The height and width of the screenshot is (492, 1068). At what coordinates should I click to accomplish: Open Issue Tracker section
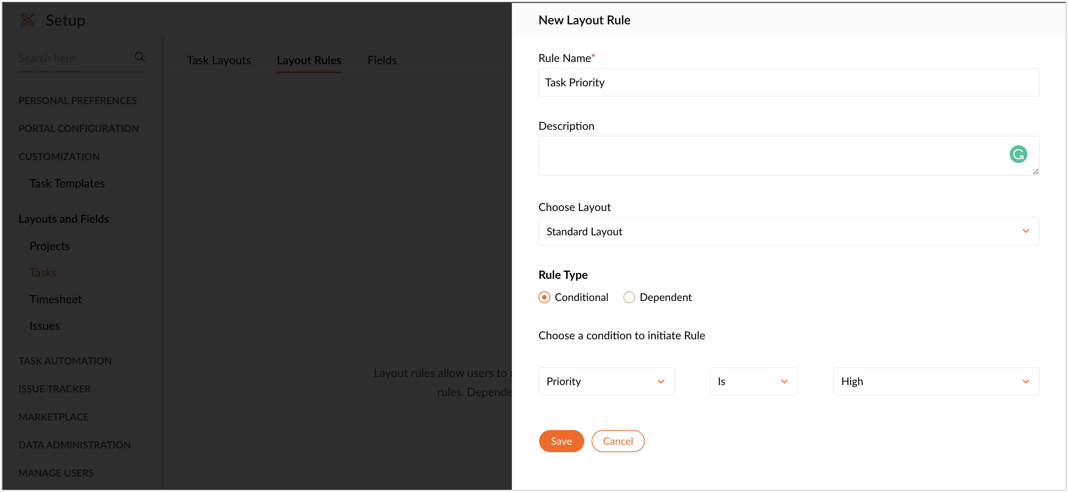coord(54,389)
